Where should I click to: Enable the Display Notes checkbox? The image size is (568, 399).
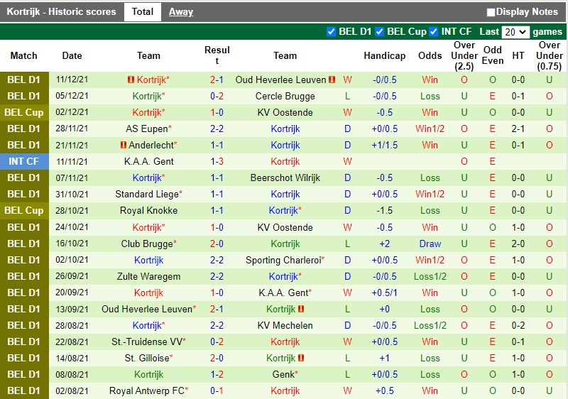[x=491, y=12]
